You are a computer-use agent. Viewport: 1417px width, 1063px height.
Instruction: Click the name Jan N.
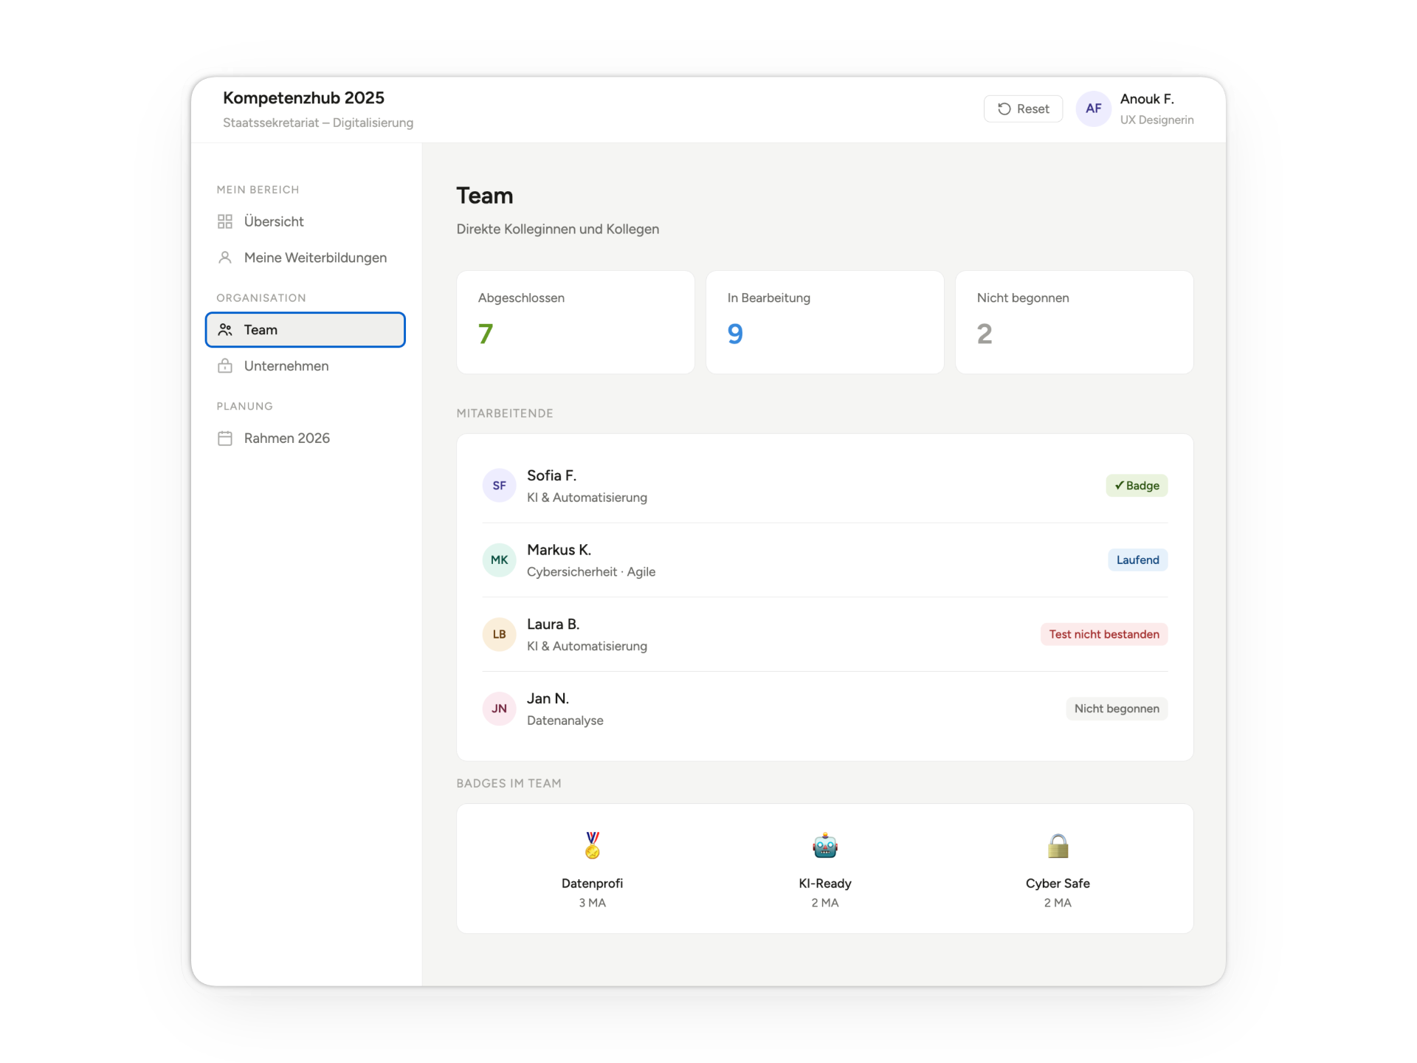pos(548,699)
